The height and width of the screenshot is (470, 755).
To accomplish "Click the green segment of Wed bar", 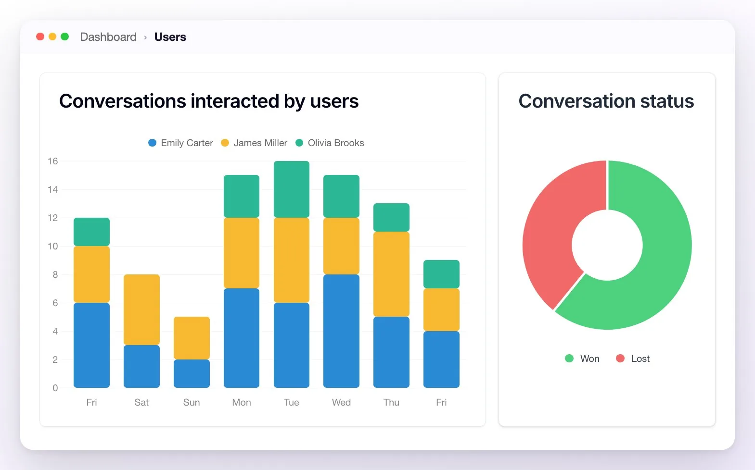I will coord(341,196).
